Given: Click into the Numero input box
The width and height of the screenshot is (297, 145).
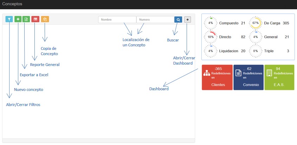Looking at the screenshot, I should (155, 20).
